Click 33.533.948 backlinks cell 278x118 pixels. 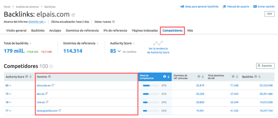[266, 86]
